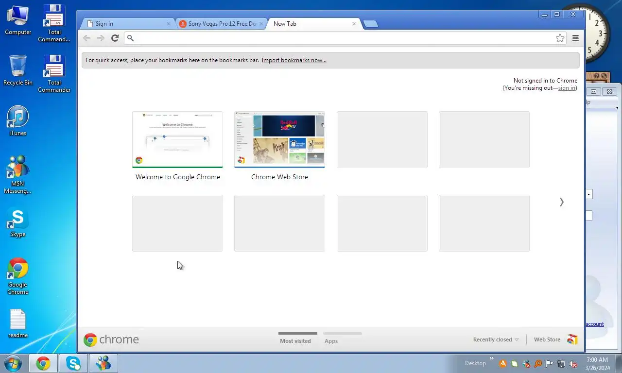The image size is (622, 373).
Task: Click the Chrome taskbar button
Action: click(43, 363)
